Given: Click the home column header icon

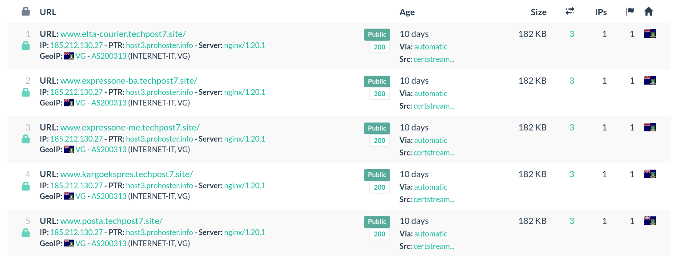Looking at the screenshot, I should (x=649, y=12).
